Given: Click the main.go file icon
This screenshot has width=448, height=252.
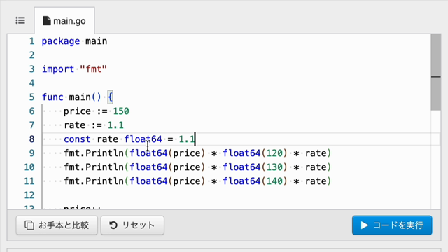Looking at the screenshot, I should 47,21.
